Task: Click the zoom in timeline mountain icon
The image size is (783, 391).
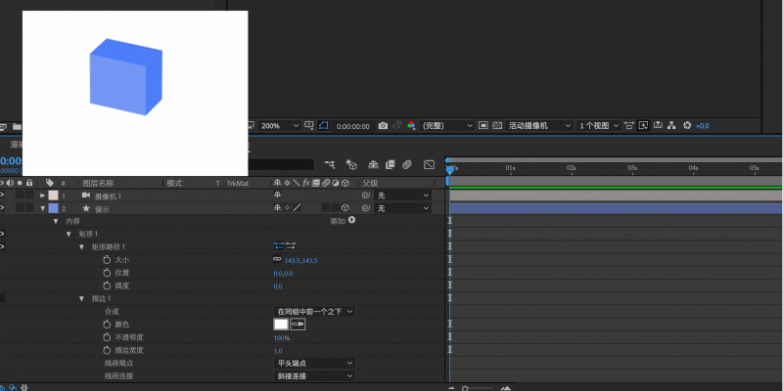Action: (506, 388)
